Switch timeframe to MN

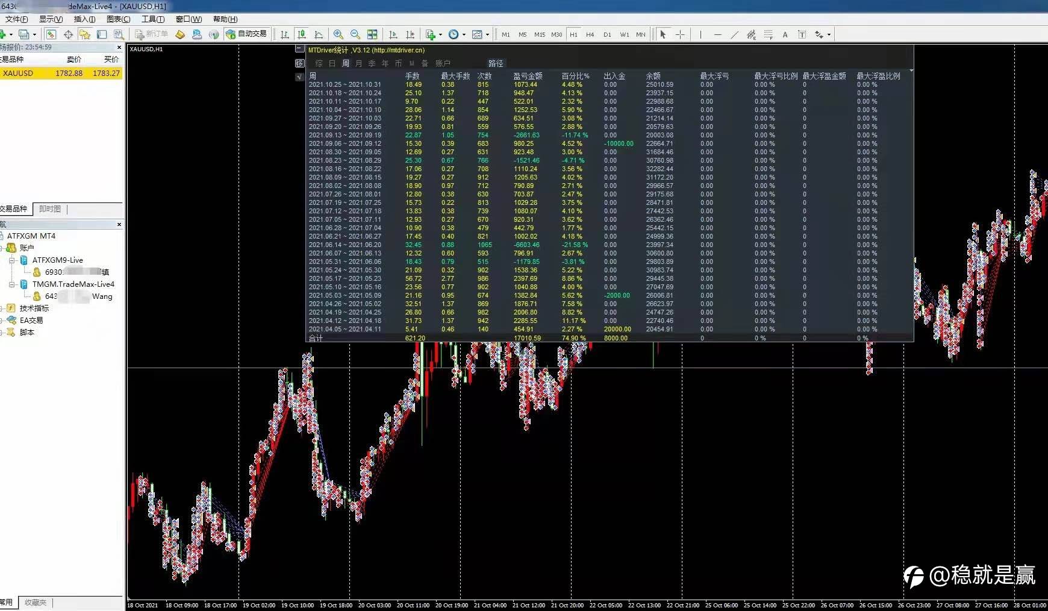coord(641,34)
